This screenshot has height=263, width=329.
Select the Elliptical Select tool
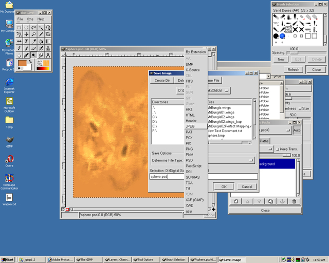pyautogui.click(x=26, y=27)
